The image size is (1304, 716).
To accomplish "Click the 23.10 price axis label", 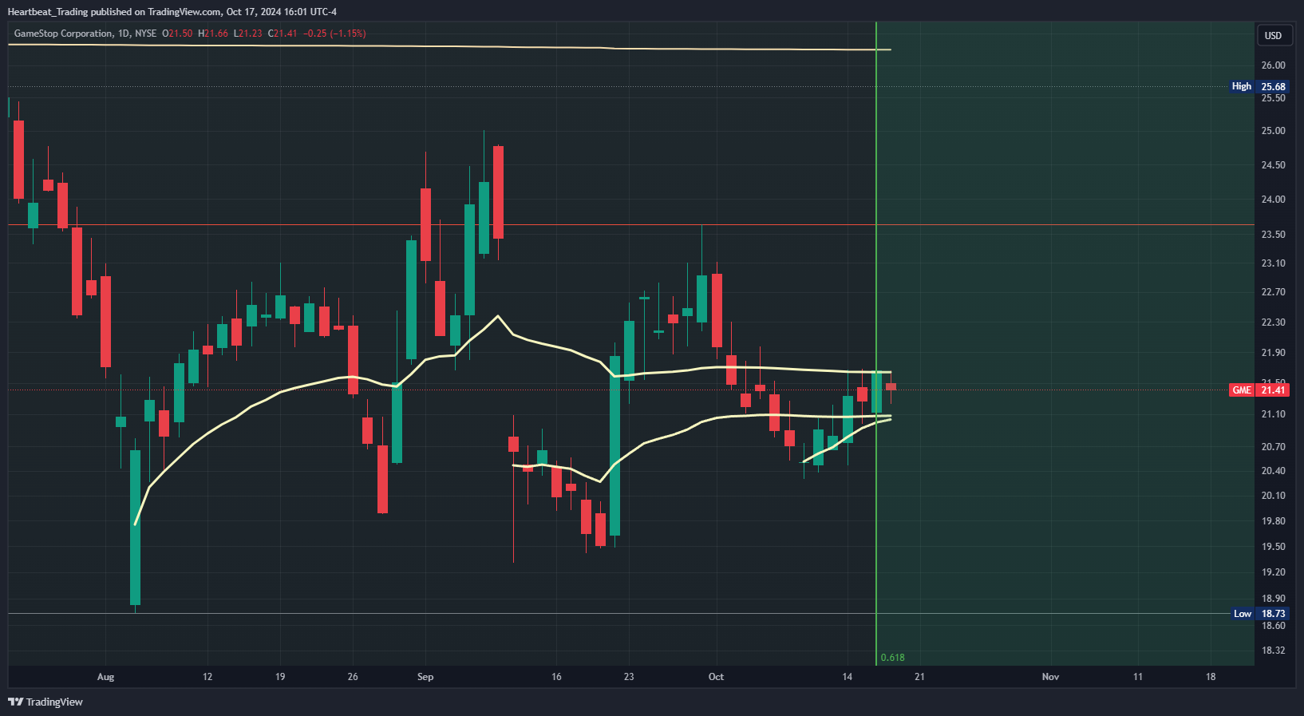I will coord(1274,263).
